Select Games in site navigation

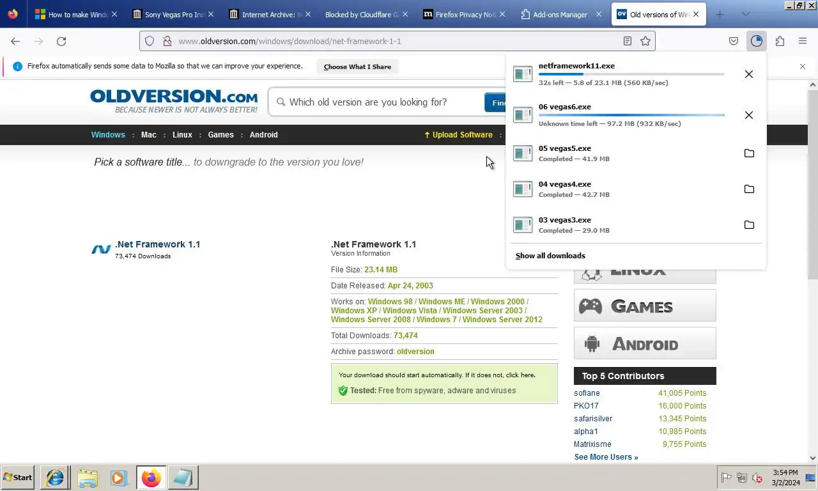220,135
